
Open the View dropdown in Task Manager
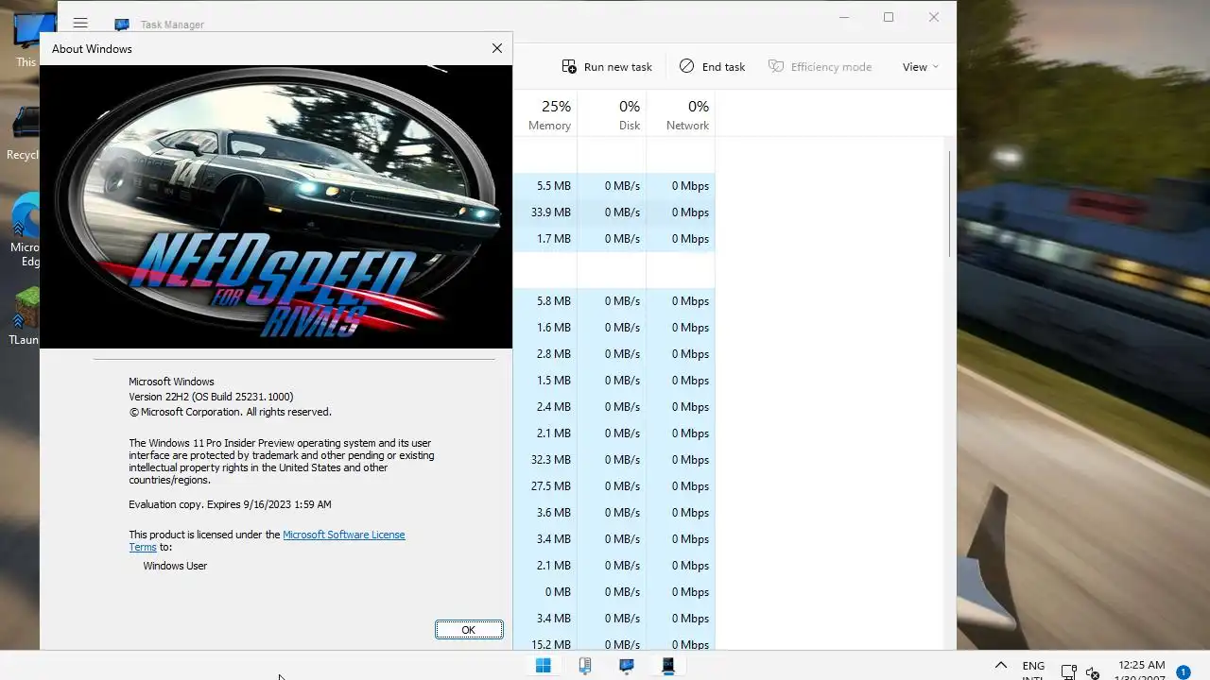point(921,66)
